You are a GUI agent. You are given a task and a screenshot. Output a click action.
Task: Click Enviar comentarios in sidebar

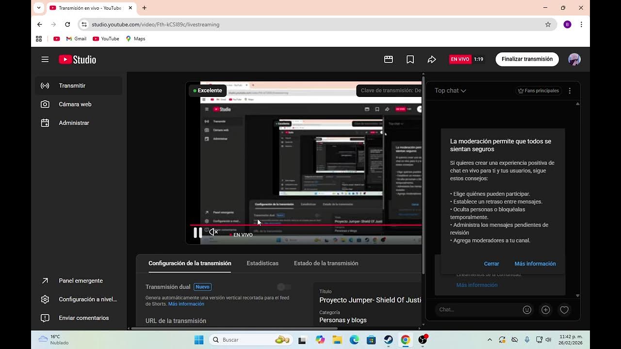(79, 318)
